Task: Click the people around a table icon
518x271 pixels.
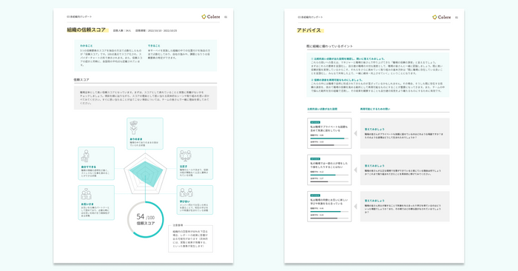Action: (x=185, y=155)
